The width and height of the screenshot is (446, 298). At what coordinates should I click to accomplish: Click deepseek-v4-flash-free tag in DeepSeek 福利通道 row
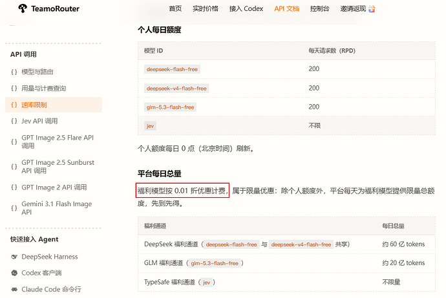[x=301, y=244]
